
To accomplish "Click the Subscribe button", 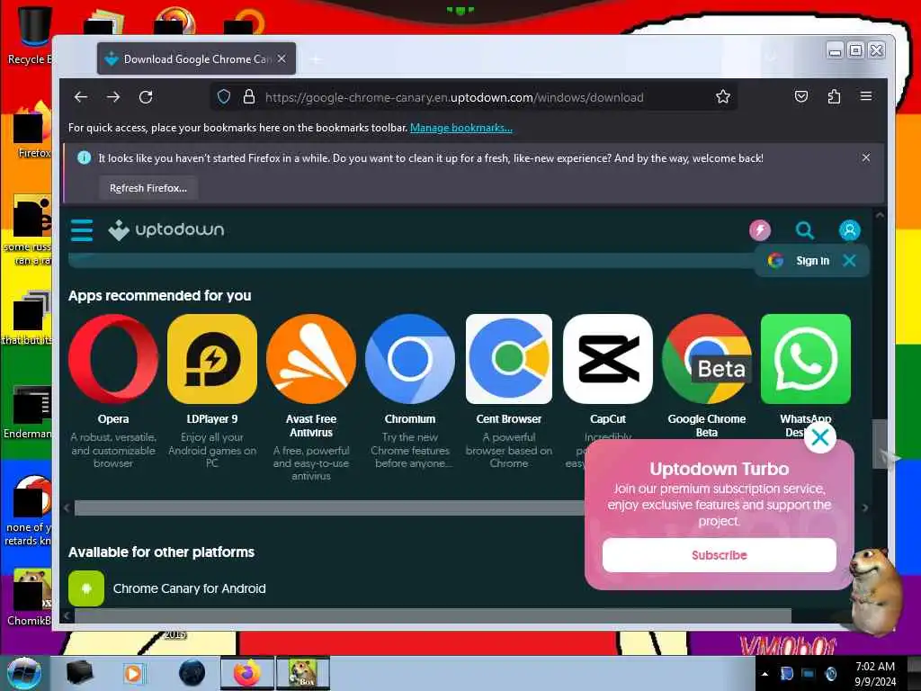I will point(719,554).
